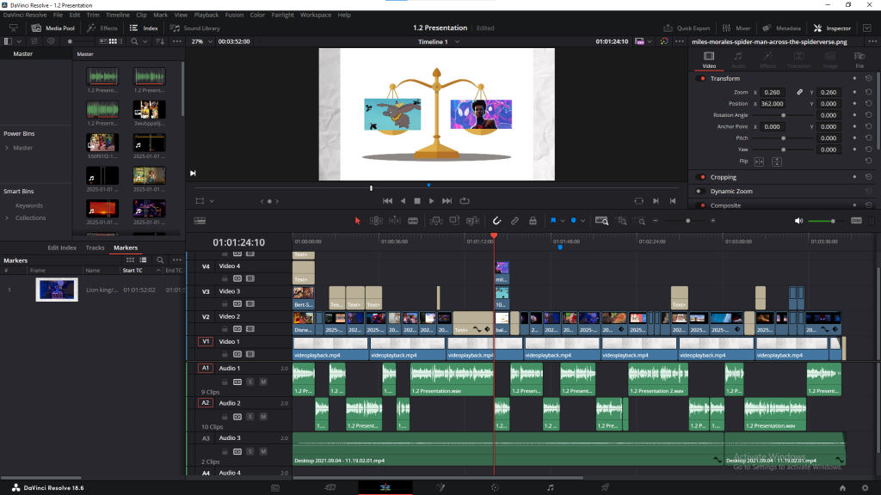The width and height of the screenshot is (881, 495).
Task: Toggle the Inspector panel
Action: pyautogui.click(x=832, y=28)
